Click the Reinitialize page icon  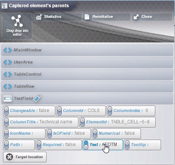tap(87, 17)
